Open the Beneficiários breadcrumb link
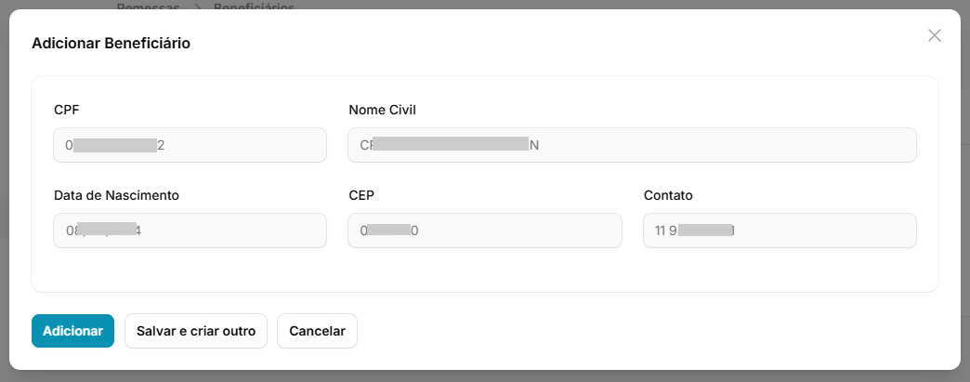Viewport: 970px width, 382px height. pyautogui.click(x=254, y=6)
